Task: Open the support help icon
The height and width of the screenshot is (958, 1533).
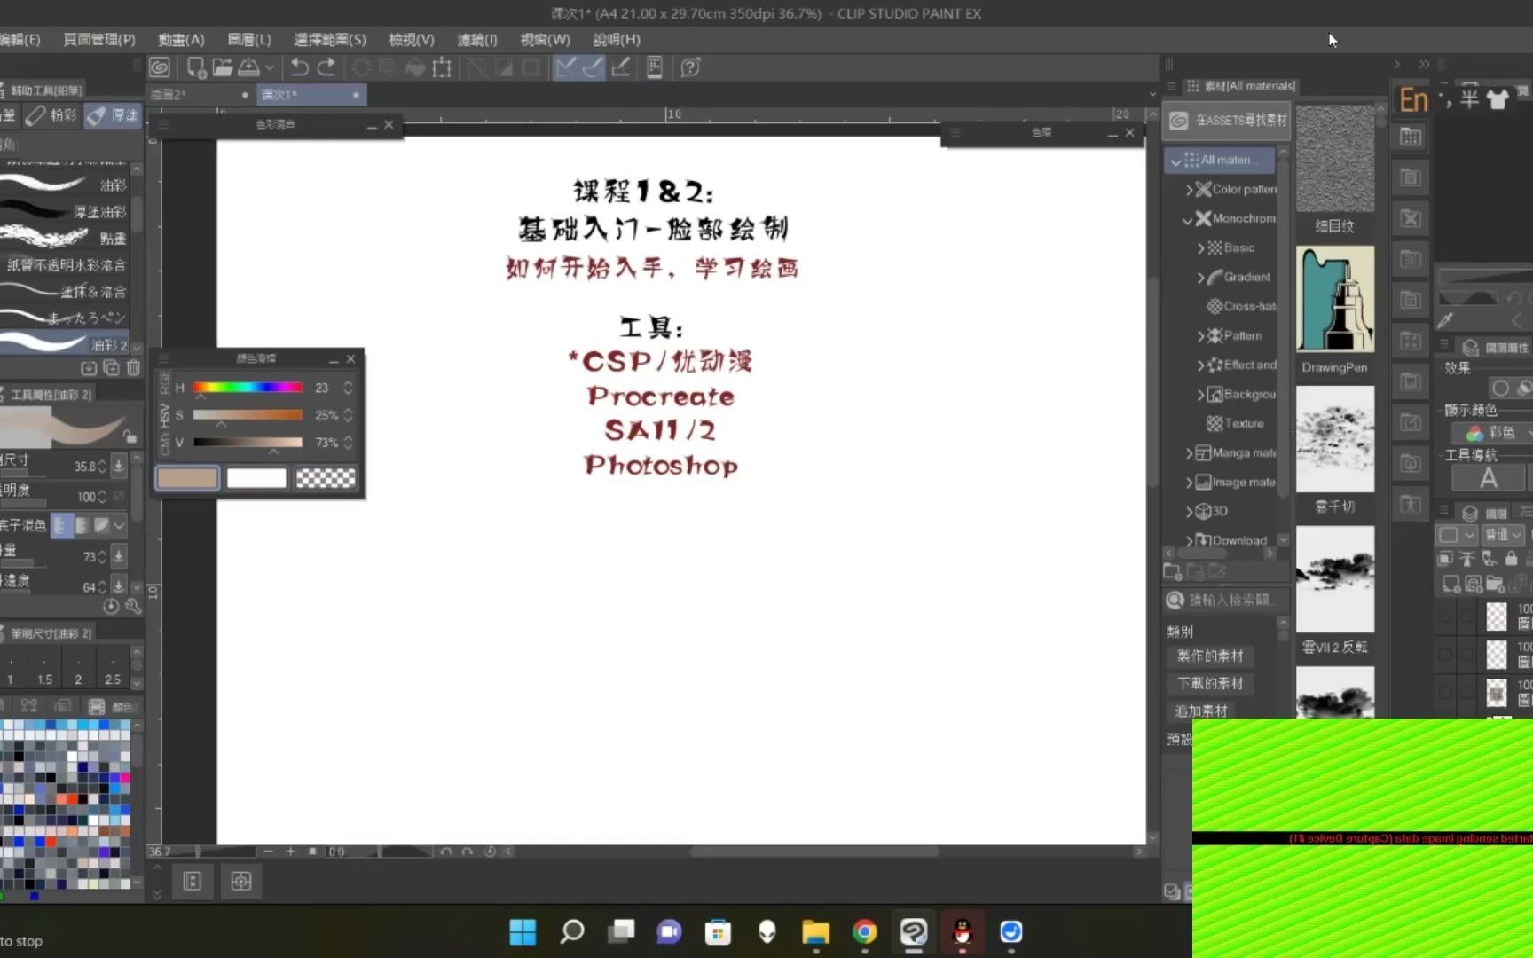Action: (690, 67)
